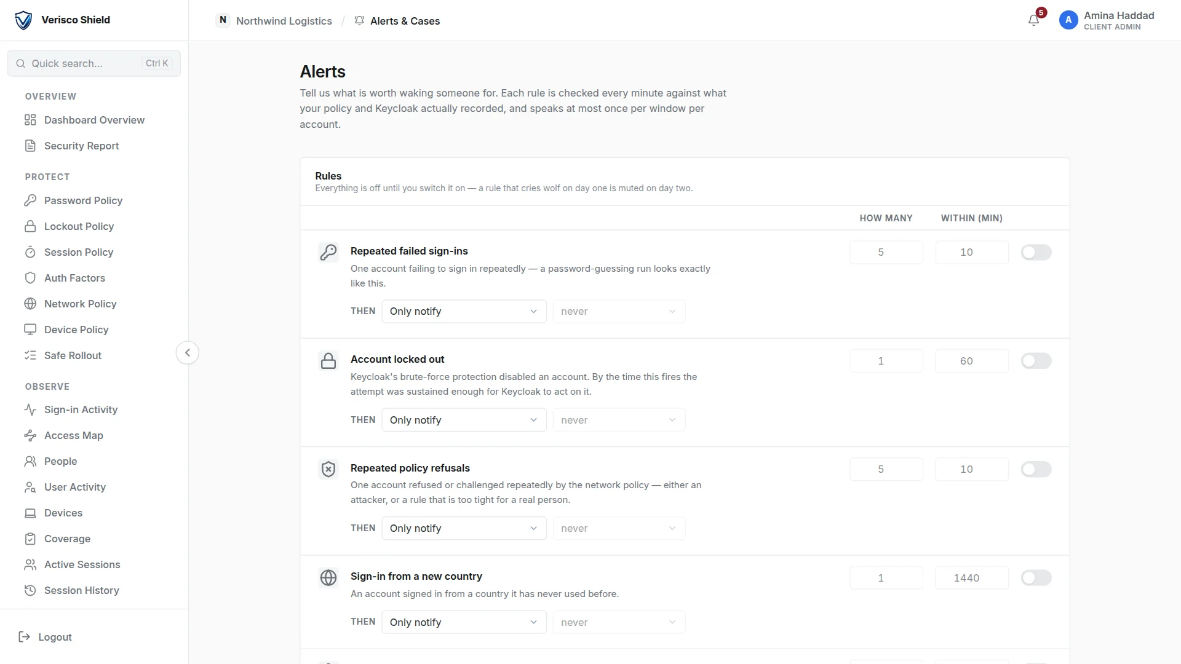Click the padlock icon for Account locked out
Image resolution: width=1181 pixels, height=664 pixels.
[328, 361]
